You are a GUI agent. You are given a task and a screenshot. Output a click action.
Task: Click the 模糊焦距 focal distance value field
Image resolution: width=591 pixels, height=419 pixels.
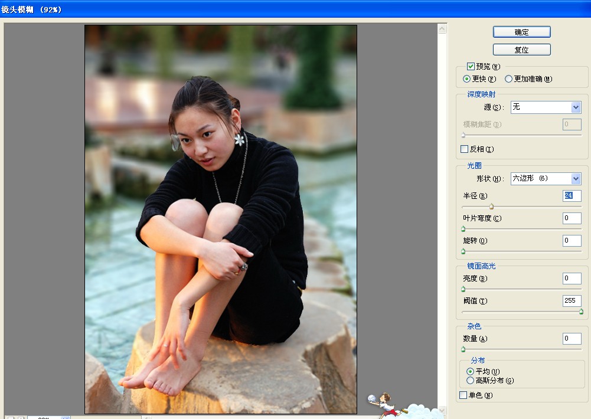(x=572, y=125)
